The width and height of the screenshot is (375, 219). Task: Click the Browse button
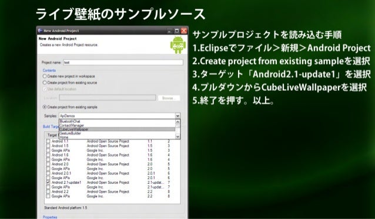pos(169,98)
